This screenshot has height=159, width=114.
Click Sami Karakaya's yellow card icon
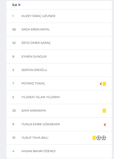104,111
